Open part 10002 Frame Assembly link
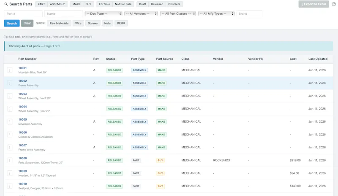Screen dimensions: 338x196 [x=22, y=81]
